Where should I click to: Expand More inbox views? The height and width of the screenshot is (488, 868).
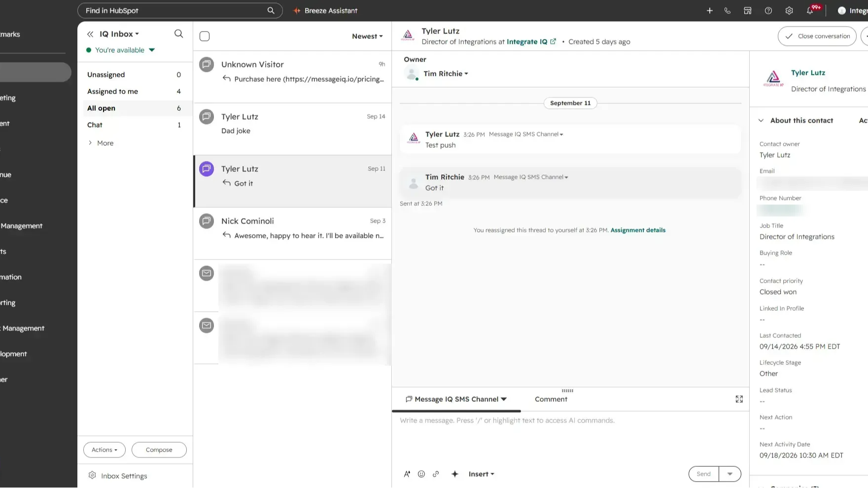point(101,143)
